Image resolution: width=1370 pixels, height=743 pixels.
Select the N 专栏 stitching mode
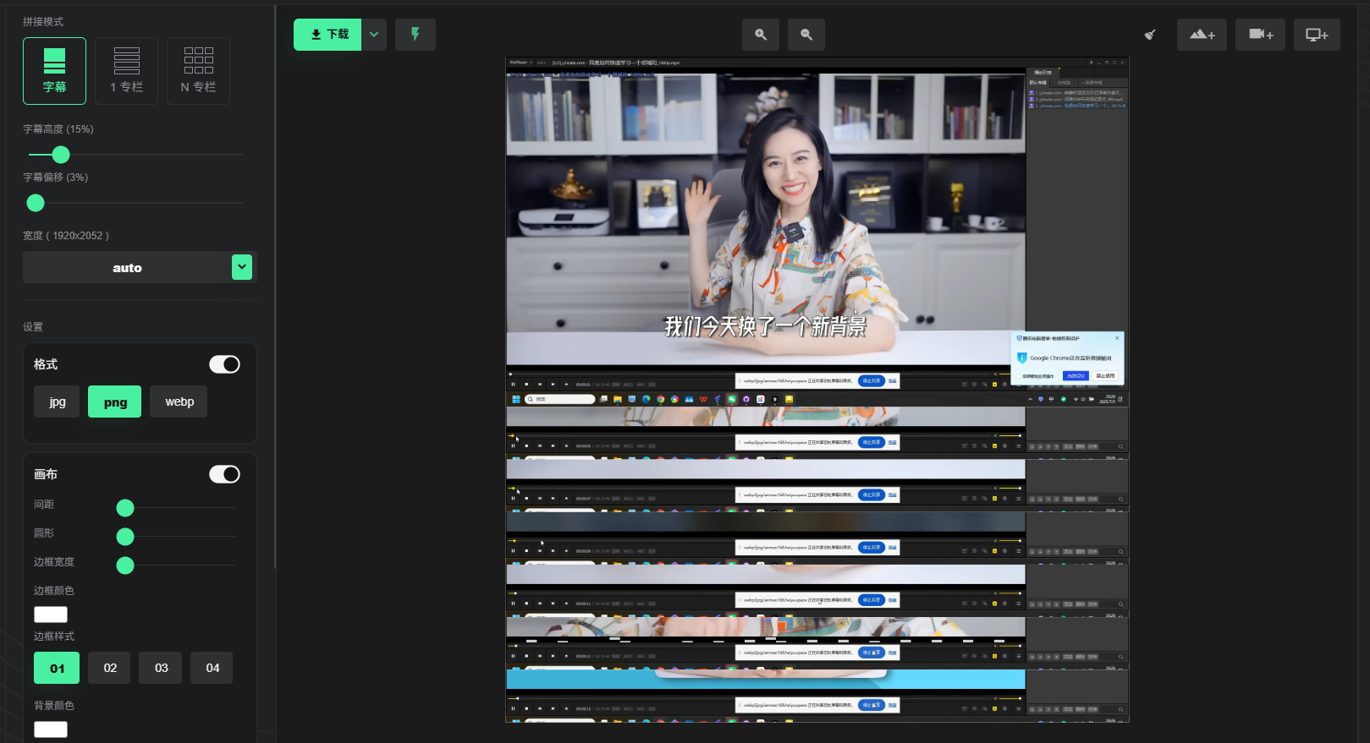pyautogui.click(x=198, y=71)
